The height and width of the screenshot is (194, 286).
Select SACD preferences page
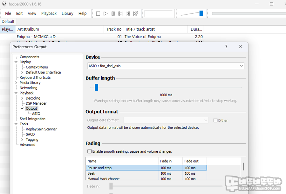(x=30, y=134)
